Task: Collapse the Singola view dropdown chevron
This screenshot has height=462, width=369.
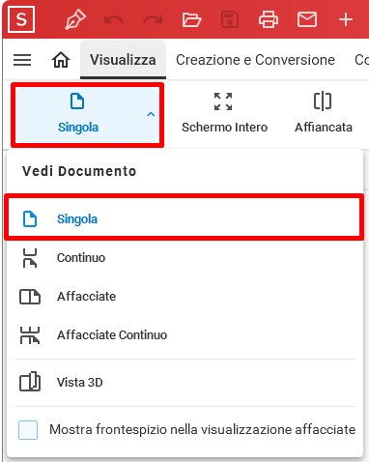Action: pyautogui.click(x=151, y=114)
